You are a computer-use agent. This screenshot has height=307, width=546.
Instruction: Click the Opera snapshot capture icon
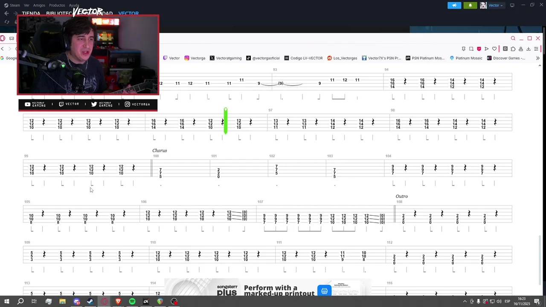click(x=471, y=49)
